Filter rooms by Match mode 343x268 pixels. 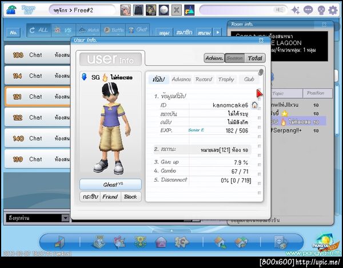click(x=88, y=30)
